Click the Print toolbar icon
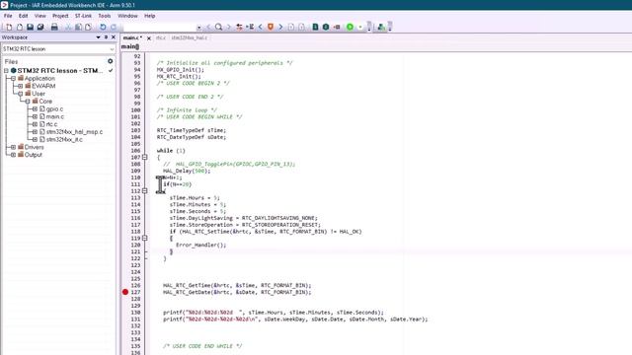Screen dimensions: 632x355 [x=54, y=27]
